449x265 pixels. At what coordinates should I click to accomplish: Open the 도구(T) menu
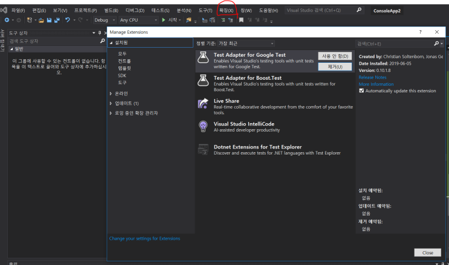(x=205, y=11)
